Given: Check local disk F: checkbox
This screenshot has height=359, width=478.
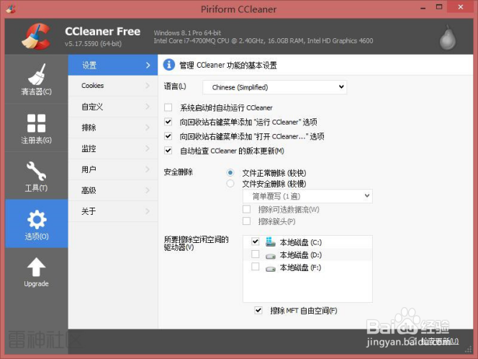Looking at the screenshot, I should [x=255, y=267].
